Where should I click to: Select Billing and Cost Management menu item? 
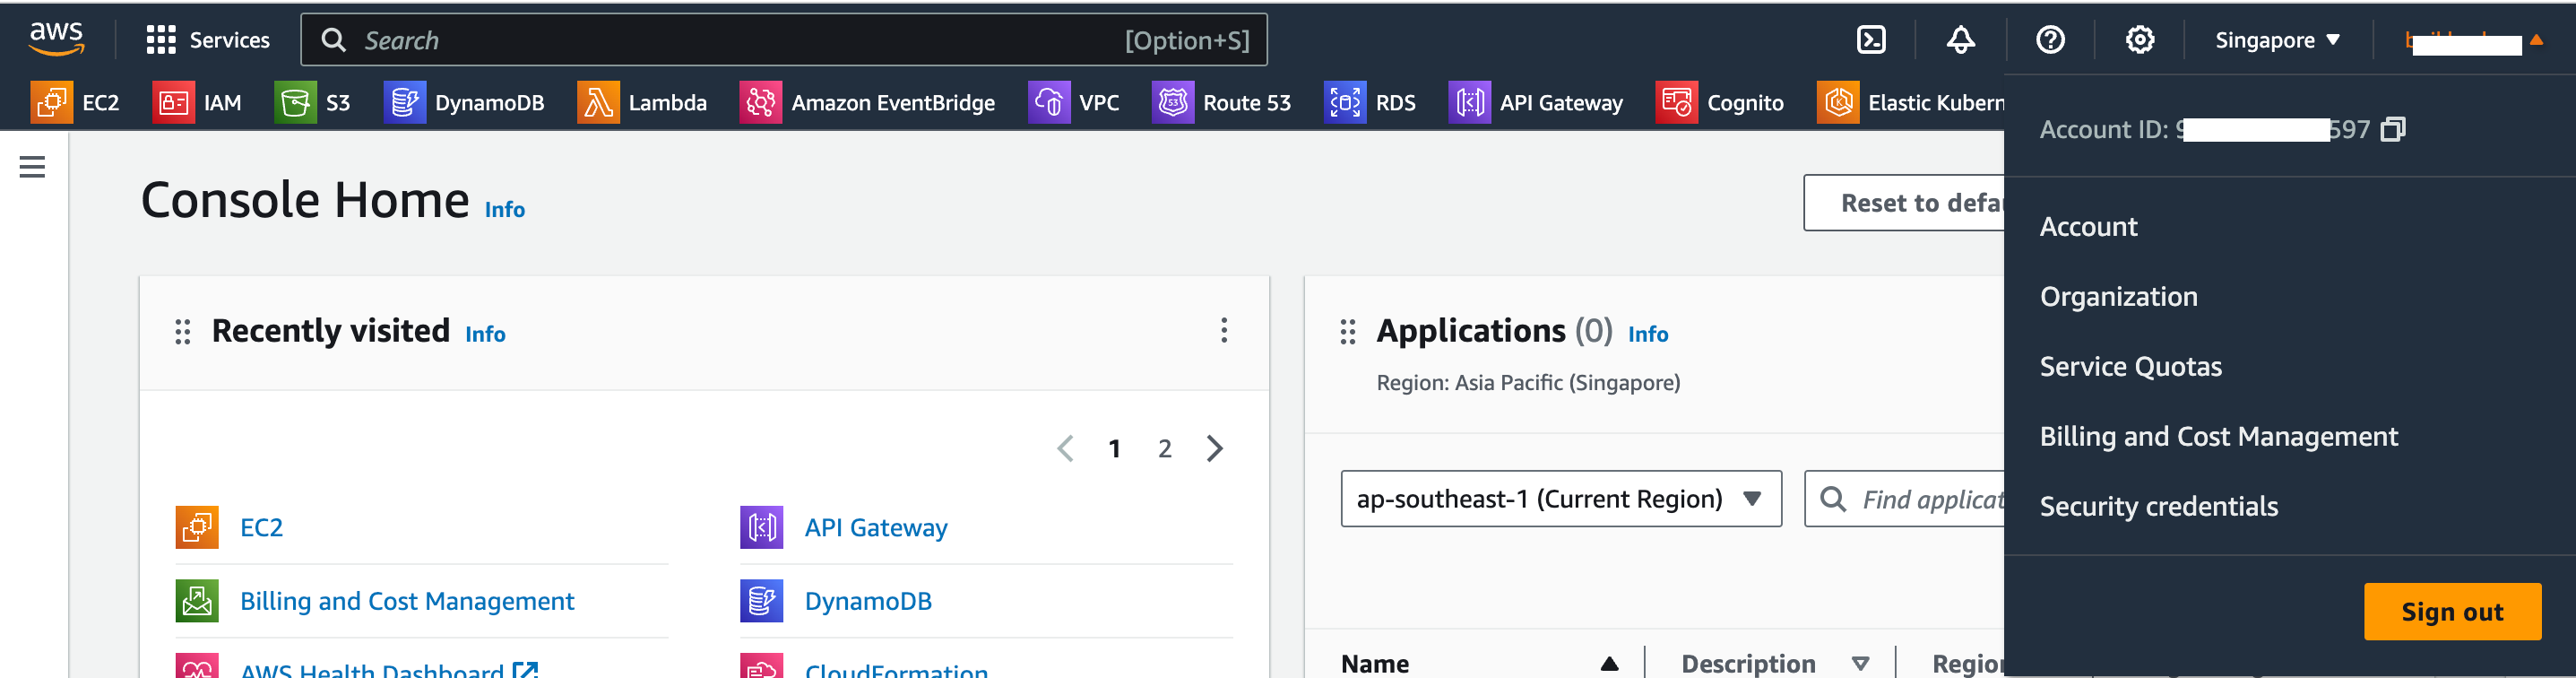pos(2219,437)
